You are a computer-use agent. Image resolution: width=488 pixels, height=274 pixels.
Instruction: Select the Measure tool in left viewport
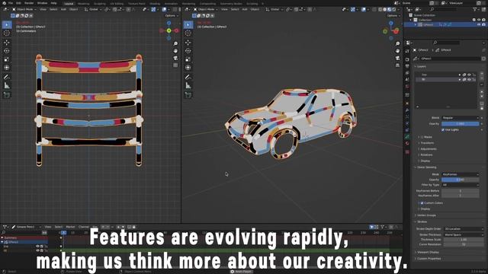[x=7, y=85]
